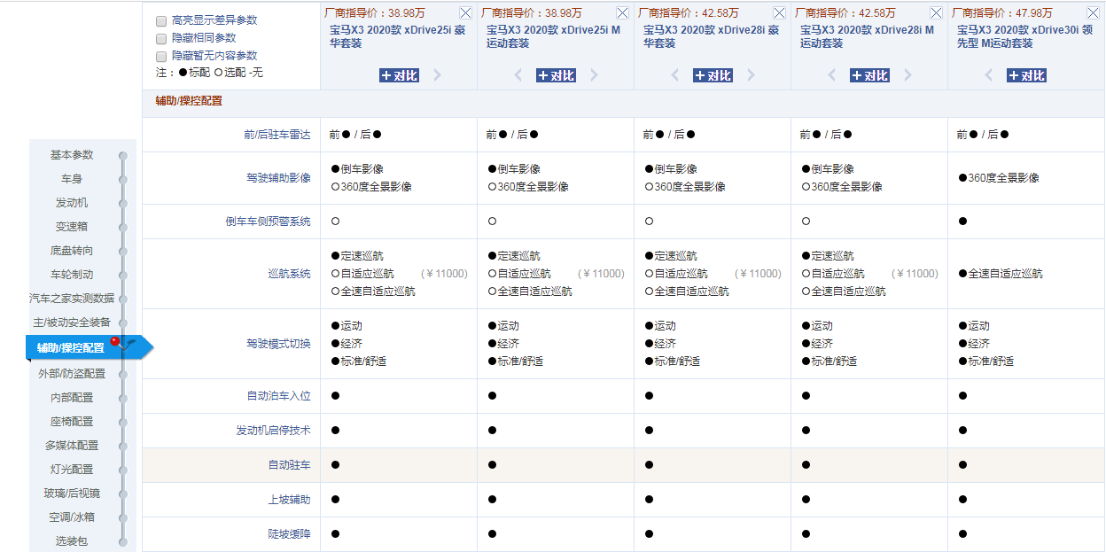
Task: Jump to 车身 section in sidebar
Action: [x=72, y=179]
